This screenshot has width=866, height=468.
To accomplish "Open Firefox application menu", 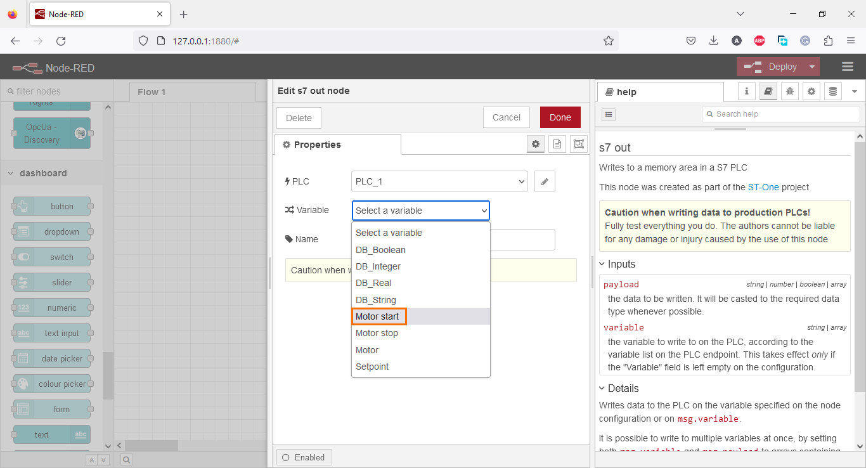I will point(851,41).
